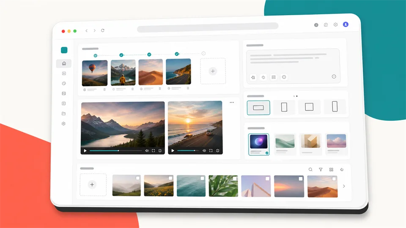
Task: Show next library images with right chevron
Action: point(344,186)
